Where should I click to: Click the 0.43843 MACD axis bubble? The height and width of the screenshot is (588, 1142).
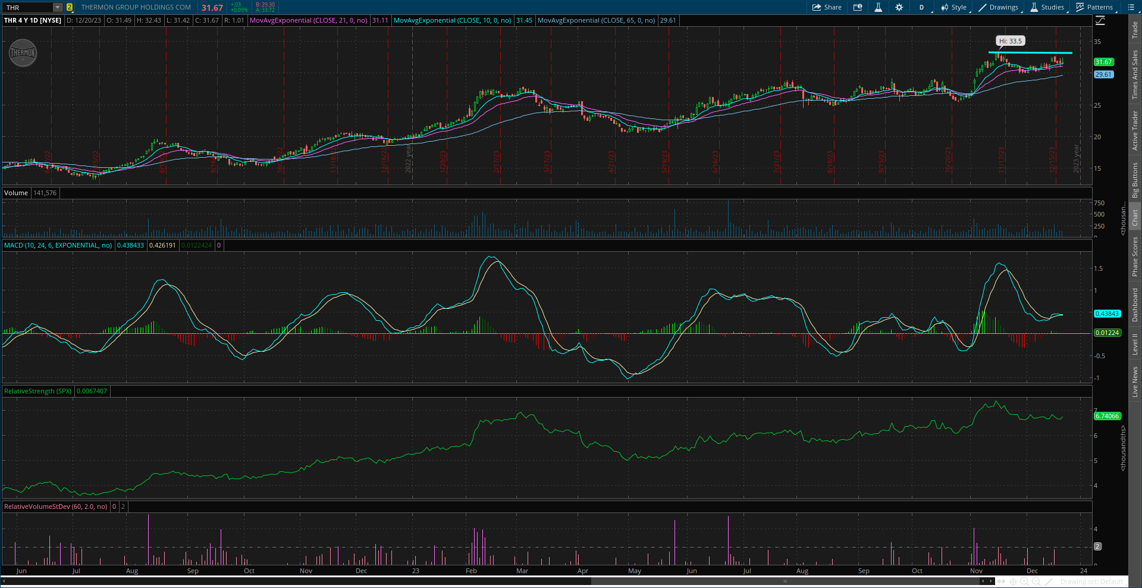point(1107,314)
